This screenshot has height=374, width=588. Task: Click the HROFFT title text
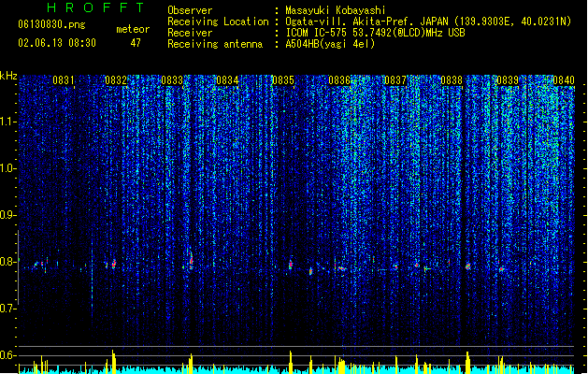point(95,7)
